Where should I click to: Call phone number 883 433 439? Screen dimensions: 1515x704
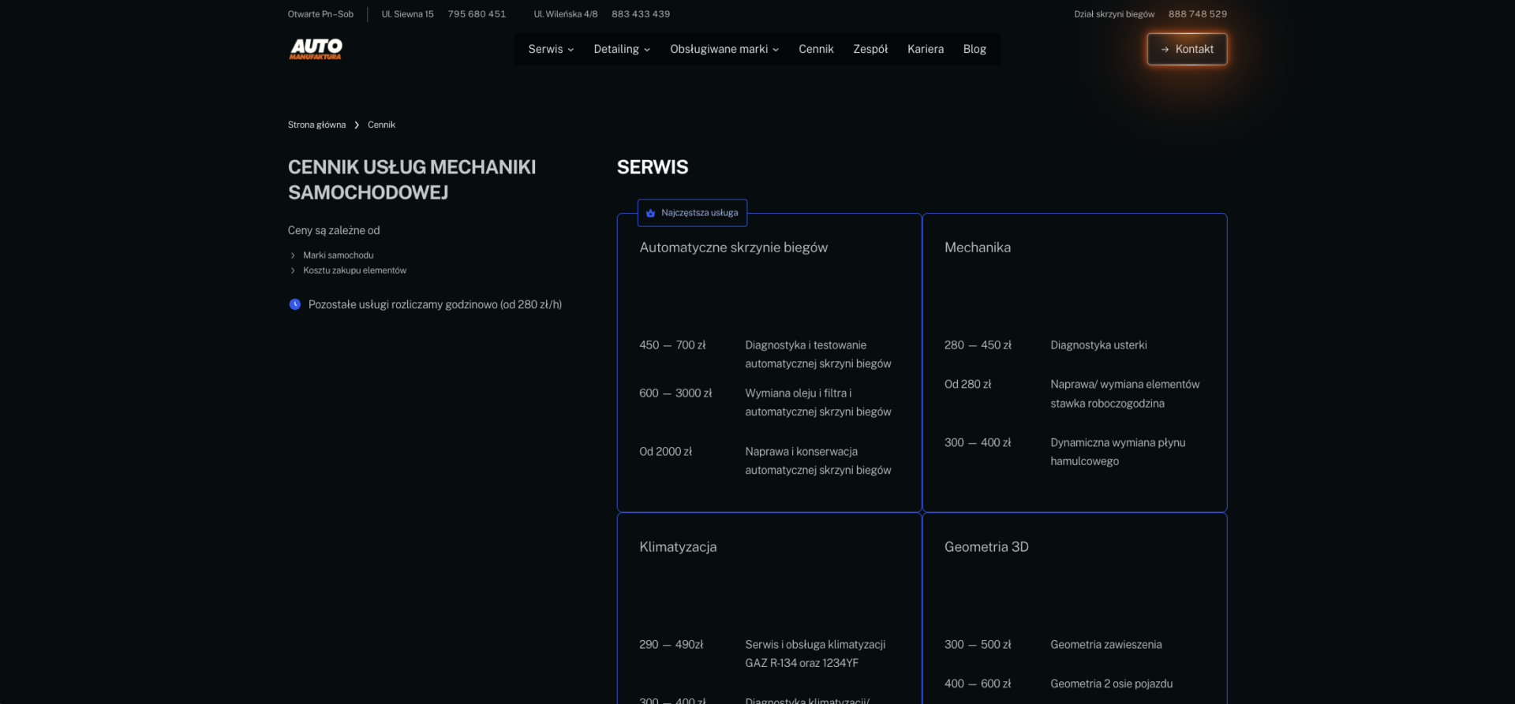pyautogui.click(x=640, y=14)
